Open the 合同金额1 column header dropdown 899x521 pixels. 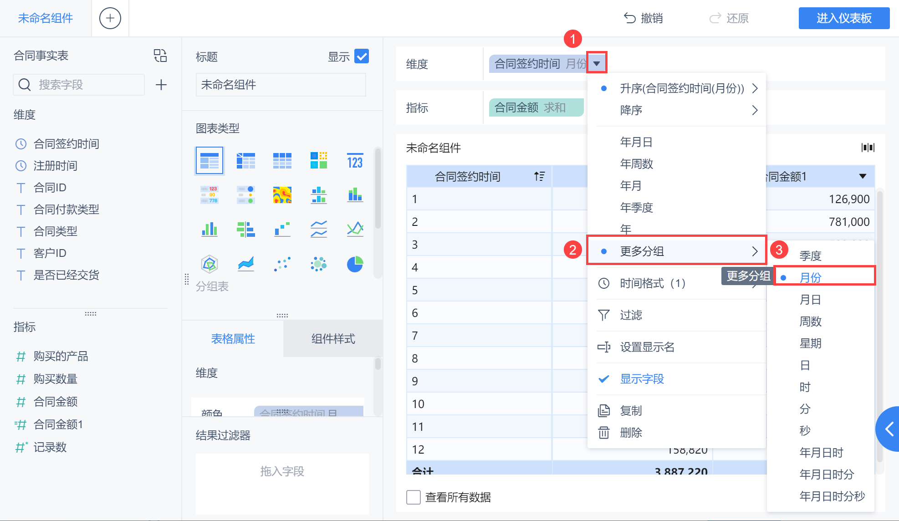[862, 176]
